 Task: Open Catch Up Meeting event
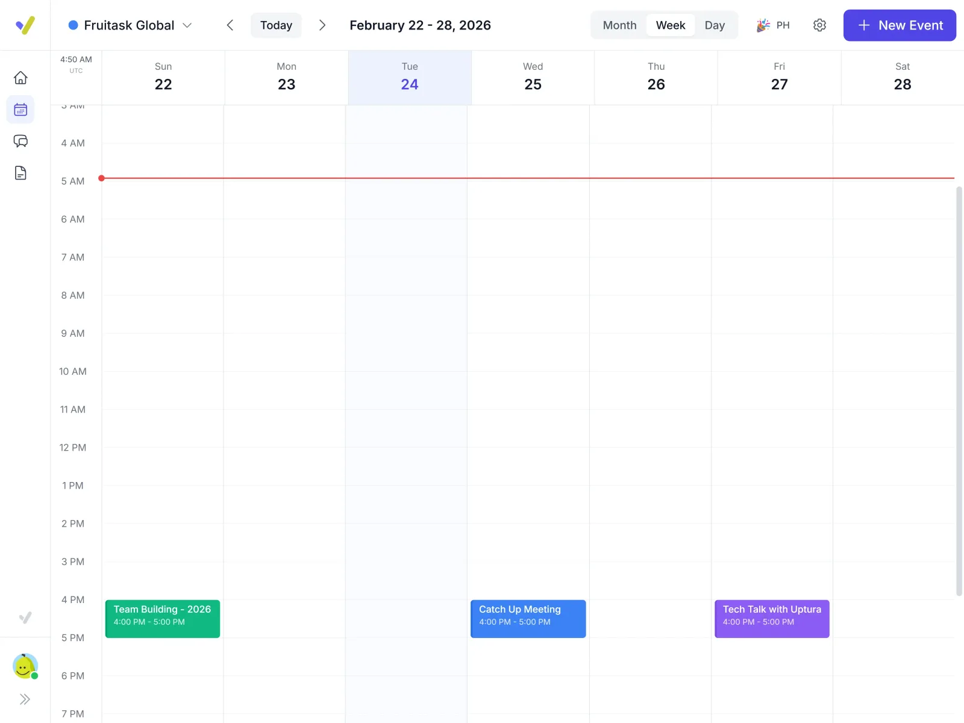(x=528, y=619)
